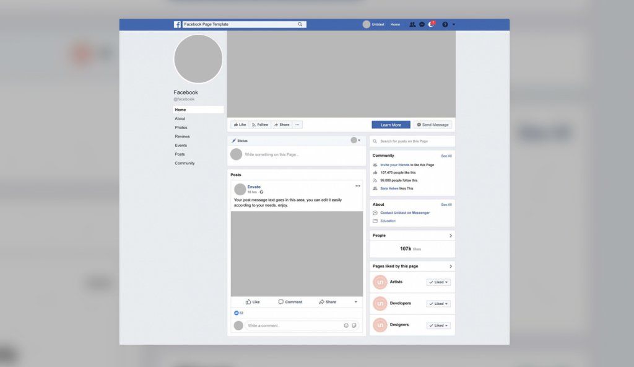Image resolution: width=634 pixels, height=367 pixels.
Task: Click the sticker icon in comment field
Action: click(x=354, y=325)
